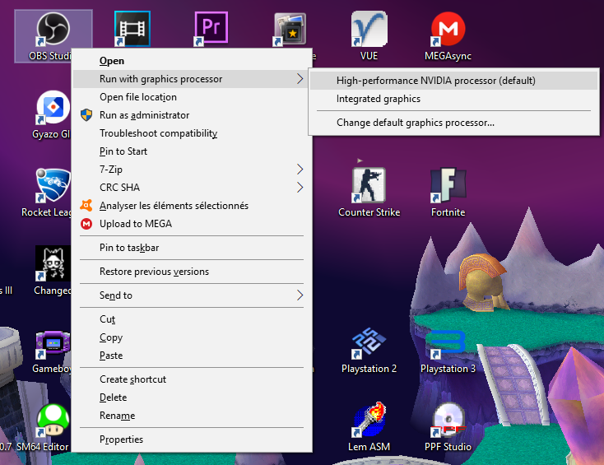This screenshot has width=604, height=465.
Task: Select Upload to MEGA
Action: (x=192, y=223)
